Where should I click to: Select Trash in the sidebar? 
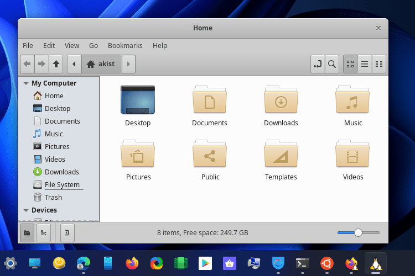[x=53, y=198]
